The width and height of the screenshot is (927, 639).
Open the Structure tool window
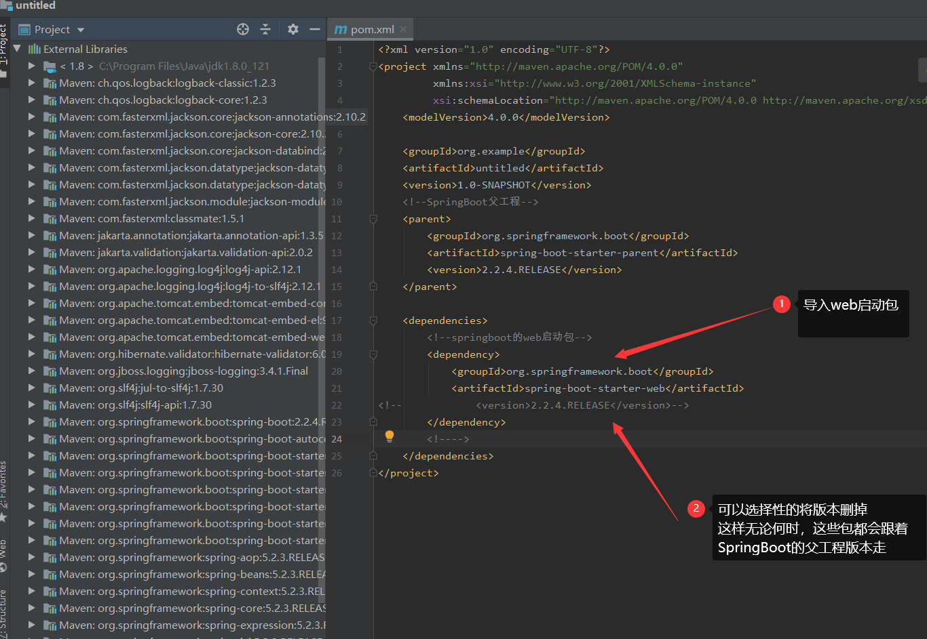4,614
